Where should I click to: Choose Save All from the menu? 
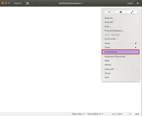[x=120, y=22]
